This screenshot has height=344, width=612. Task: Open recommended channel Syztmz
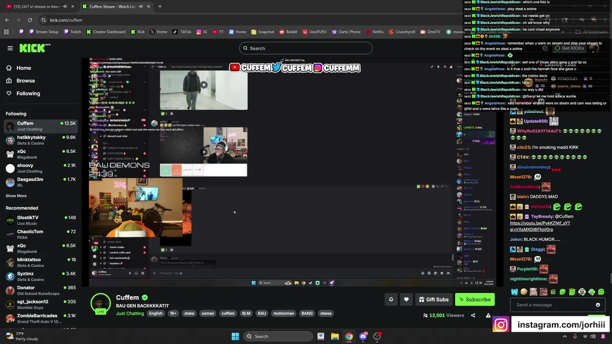click(x=40, y=277)
